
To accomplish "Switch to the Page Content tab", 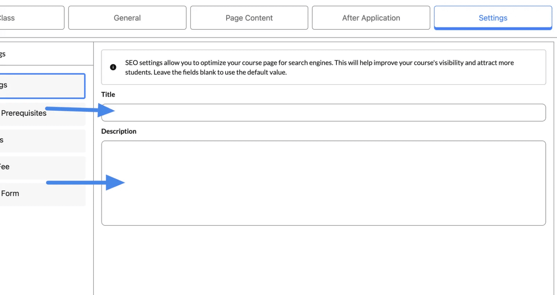I will point(249,18).
